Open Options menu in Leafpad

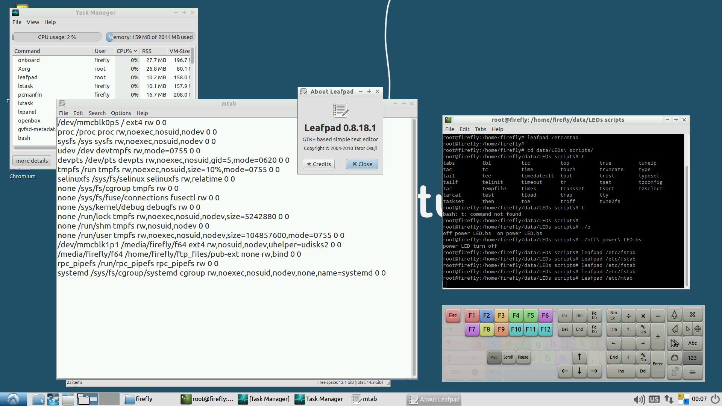pos(121,113)
